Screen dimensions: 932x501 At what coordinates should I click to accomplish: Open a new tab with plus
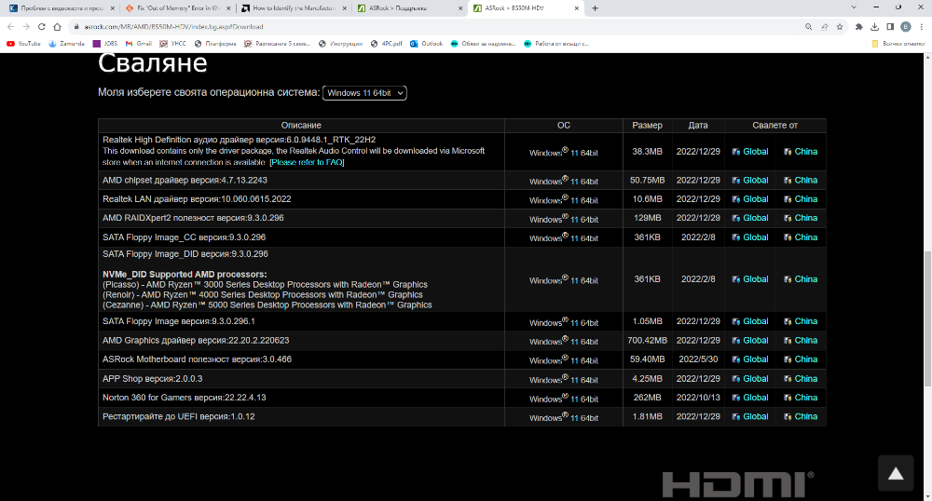595,8
